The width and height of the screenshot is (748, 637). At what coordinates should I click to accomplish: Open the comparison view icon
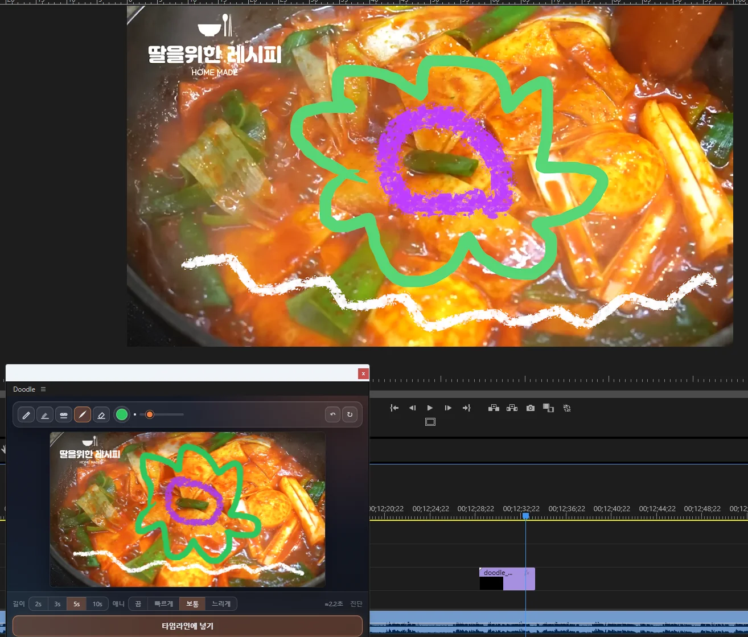(x=548, y=408)
